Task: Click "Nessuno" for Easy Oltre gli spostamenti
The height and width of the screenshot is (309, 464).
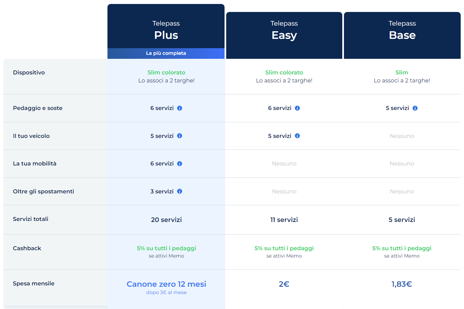Action: (284, 191)
